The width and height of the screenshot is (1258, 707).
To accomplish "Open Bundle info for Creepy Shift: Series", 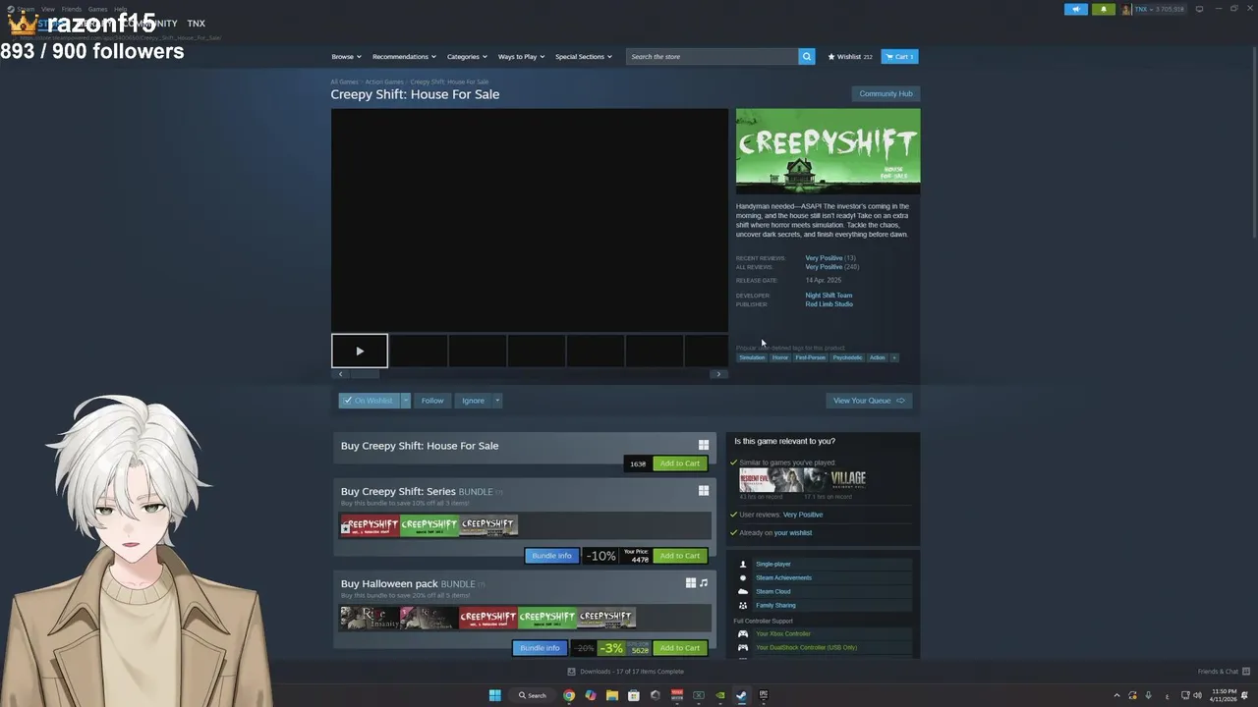I will click(551, 556).
